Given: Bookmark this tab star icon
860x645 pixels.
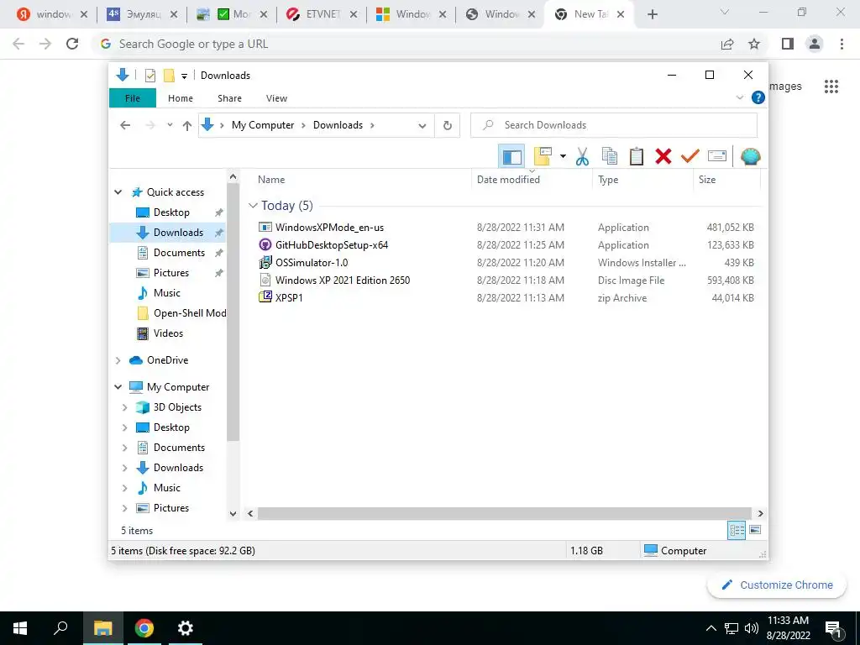Looking at the screenshot, I should point(754,44).
